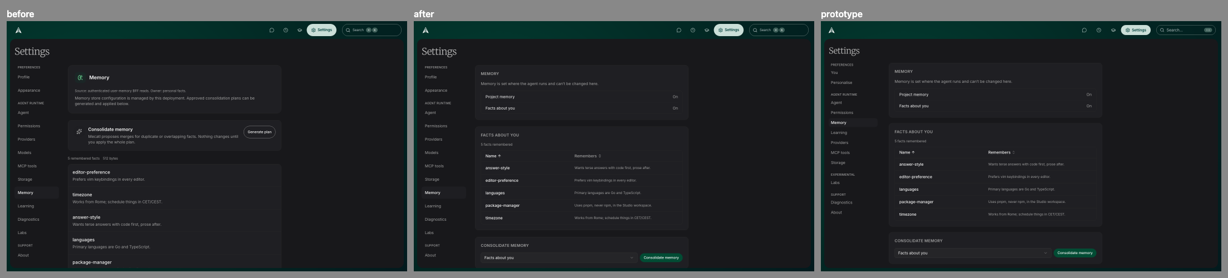Click app logo in prototype panel

point(831,30)
